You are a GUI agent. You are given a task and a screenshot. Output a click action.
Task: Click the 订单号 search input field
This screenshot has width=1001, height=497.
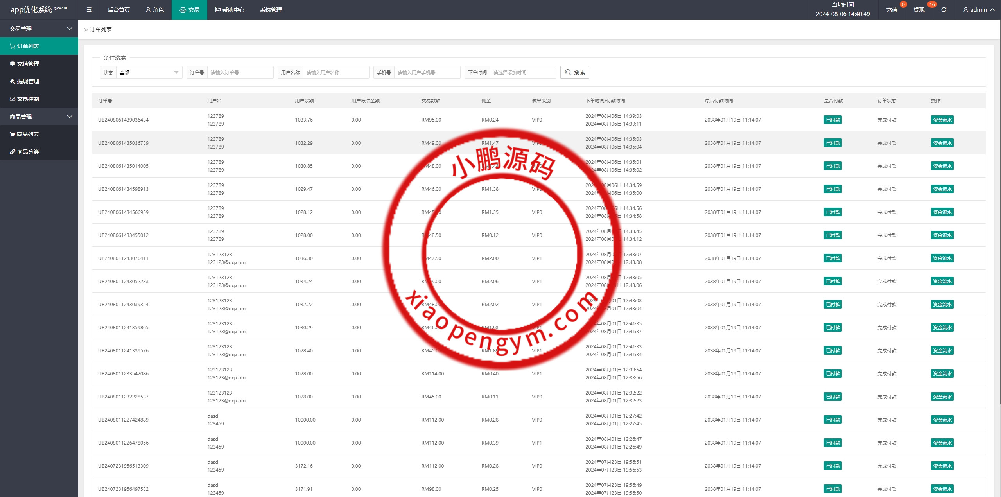[x=240, y=72]
